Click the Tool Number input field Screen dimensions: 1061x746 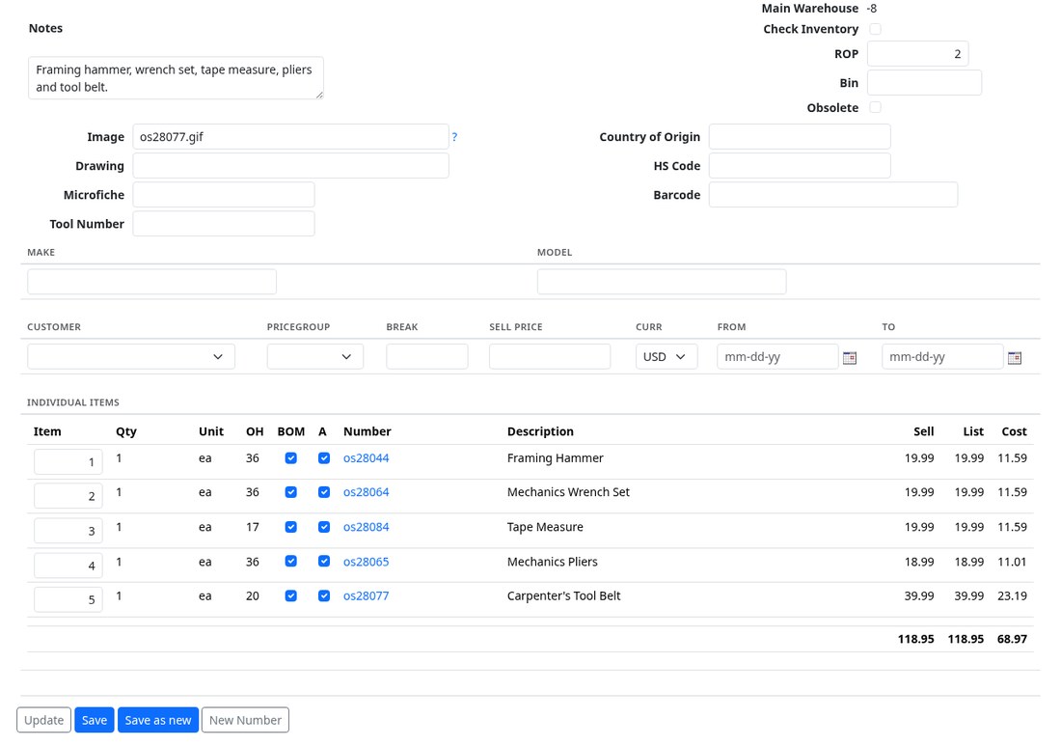(224, 224)
